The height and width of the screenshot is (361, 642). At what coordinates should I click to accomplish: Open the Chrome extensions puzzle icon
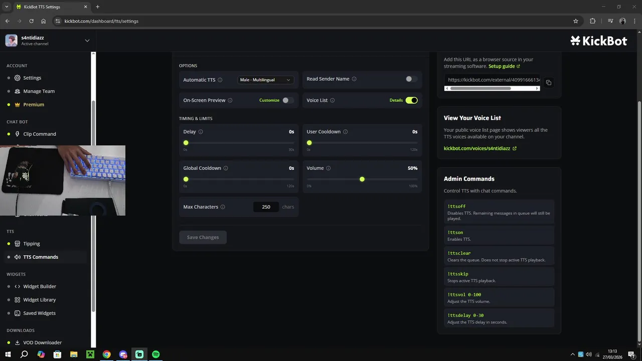[592, 21]
